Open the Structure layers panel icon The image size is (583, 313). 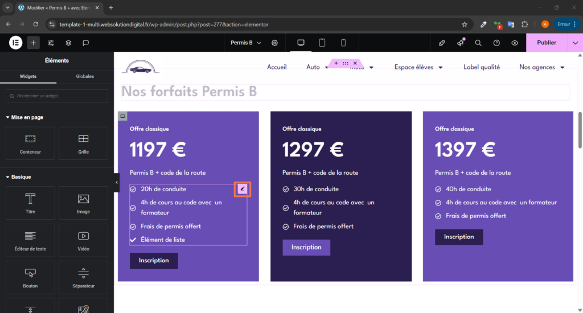point(68,43)
